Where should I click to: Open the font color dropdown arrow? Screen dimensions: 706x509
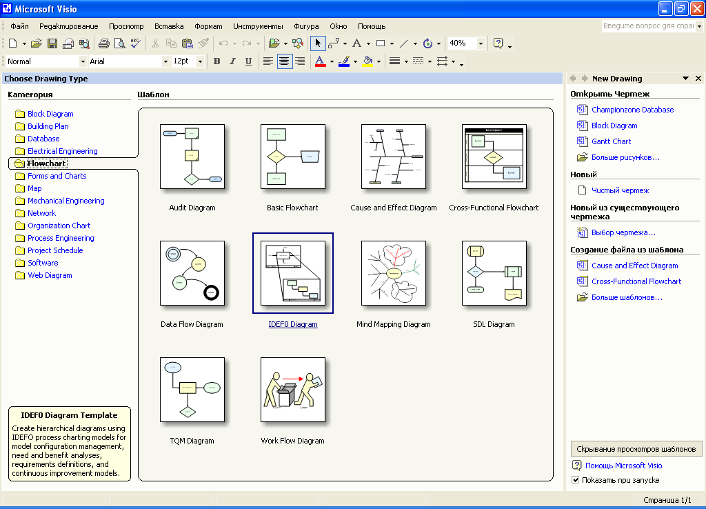coord(332,61)
